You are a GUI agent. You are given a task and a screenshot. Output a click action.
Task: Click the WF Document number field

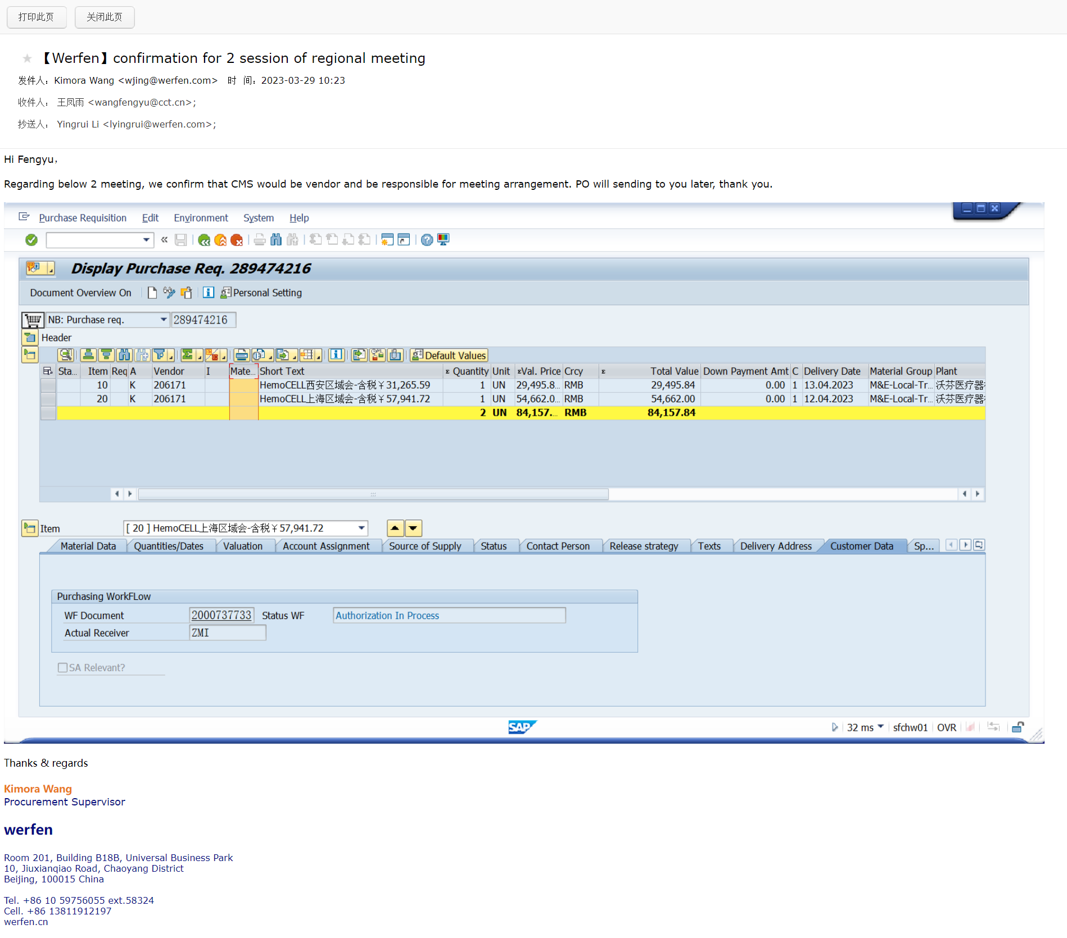tap(221, 616)
